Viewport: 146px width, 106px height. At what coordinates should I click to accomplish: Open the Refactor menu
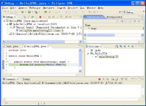pyautogui.click(x=35, y=8)
